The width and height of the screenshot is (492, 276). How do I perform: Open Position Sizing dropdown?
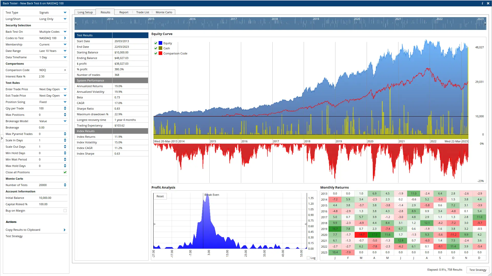tap(65, 102)
